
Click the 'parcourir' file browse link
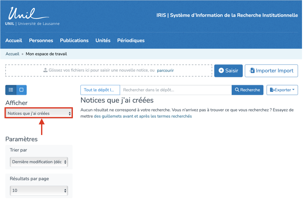point(165,70)
